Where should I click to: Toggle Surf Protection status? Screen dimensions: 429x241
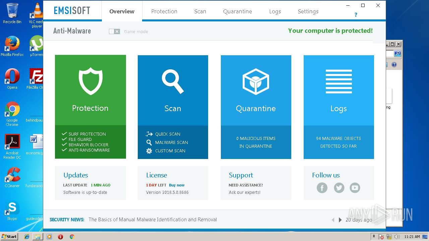[84, 134]
